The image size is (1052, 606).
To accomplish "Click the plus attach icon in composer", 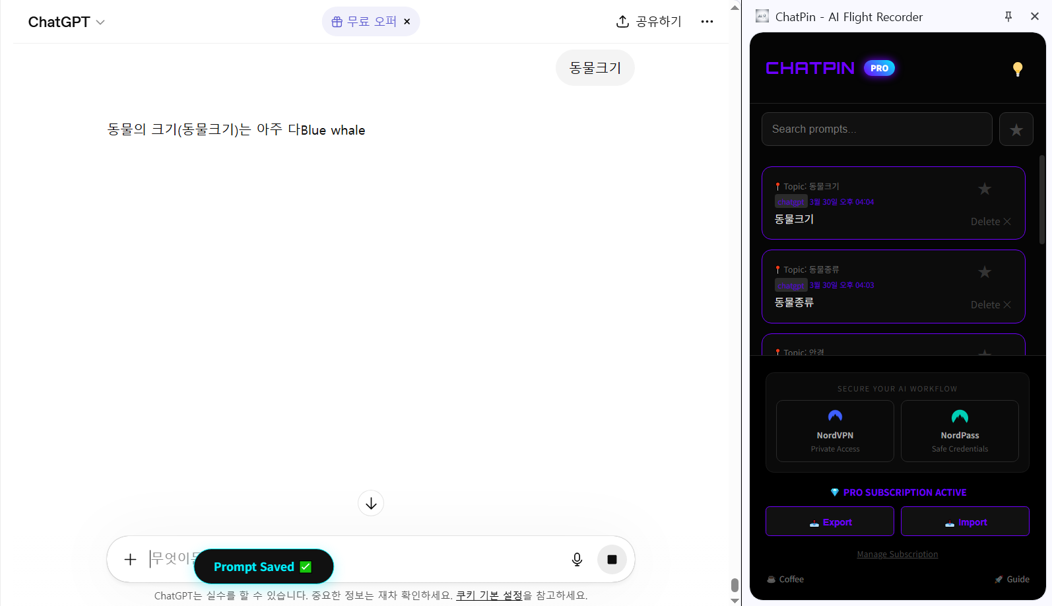I will 130,560.
